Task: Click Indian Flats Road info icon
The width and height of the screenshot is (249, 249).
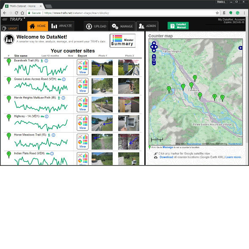Action: pos(52,154)
